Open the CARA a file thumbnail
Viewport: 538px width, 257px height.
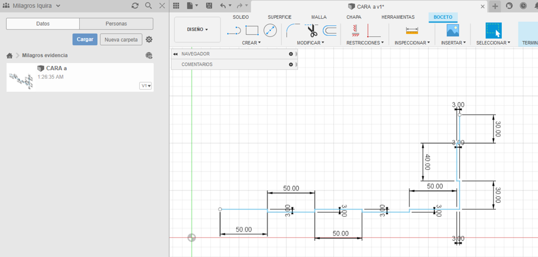point(21,81)
